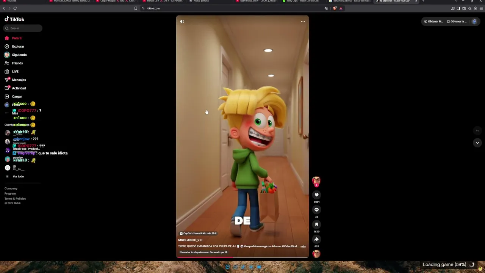Viewport: 485px width, 273px height.
Task: Reload the page with the refresh icon
Action: (15, 8)
